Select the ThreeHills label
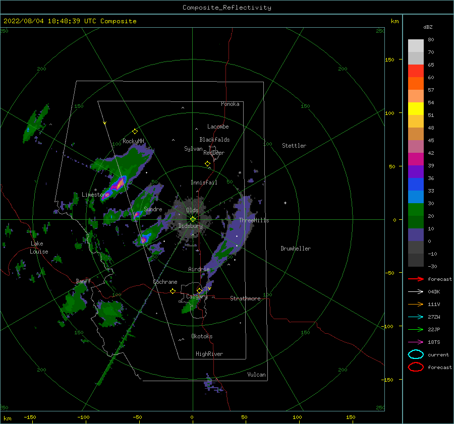 [x=254, y=220]
